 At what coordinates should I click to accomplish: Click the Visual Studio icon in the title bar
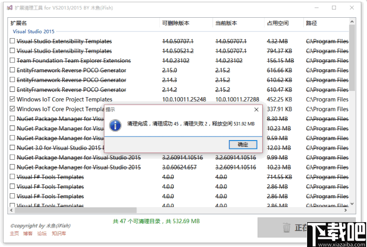(10, 8)
